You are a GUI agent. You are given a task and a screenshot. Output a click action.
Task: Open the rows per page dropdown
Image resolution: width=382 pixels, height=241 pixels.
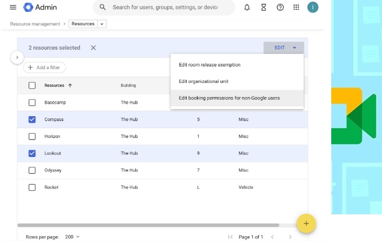tap(72, 237)
